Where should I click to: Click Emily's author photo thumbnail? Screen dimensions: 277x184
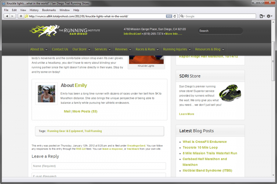(x=46, y=94)
